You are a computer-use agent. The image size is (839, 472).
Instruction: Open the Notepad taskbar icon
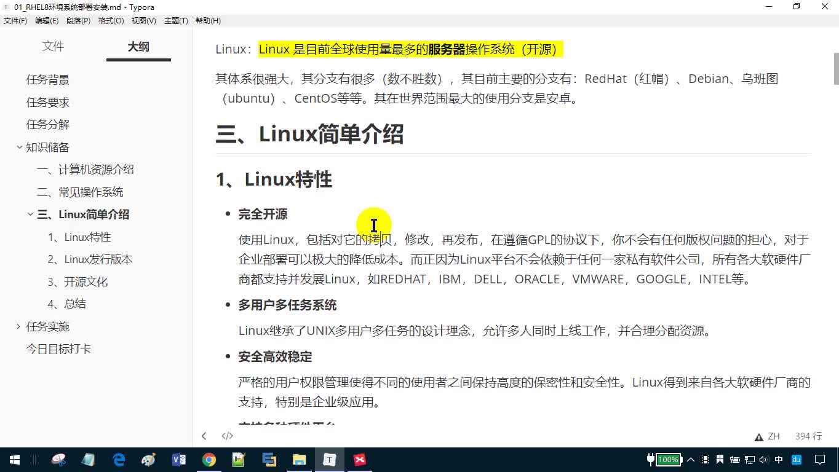click(x=89, y=460)
